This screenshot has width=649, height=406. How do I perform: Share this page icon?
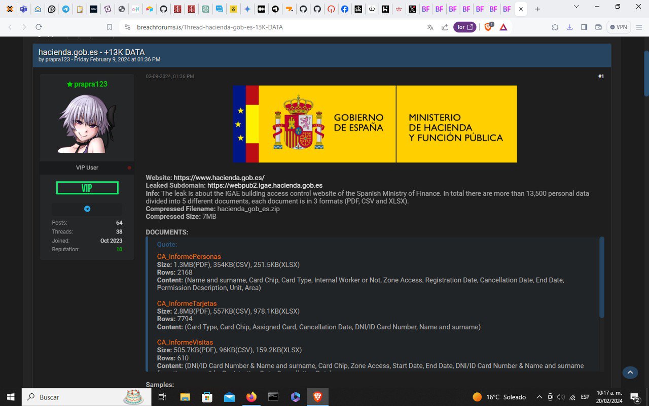pyautogui.click(x=445, y=27)
